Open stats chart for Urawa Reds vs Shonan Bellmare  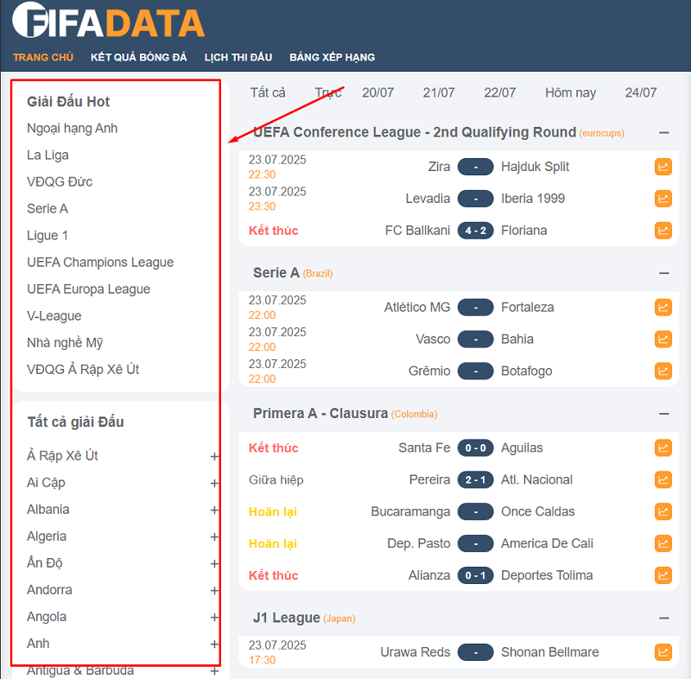662,652
